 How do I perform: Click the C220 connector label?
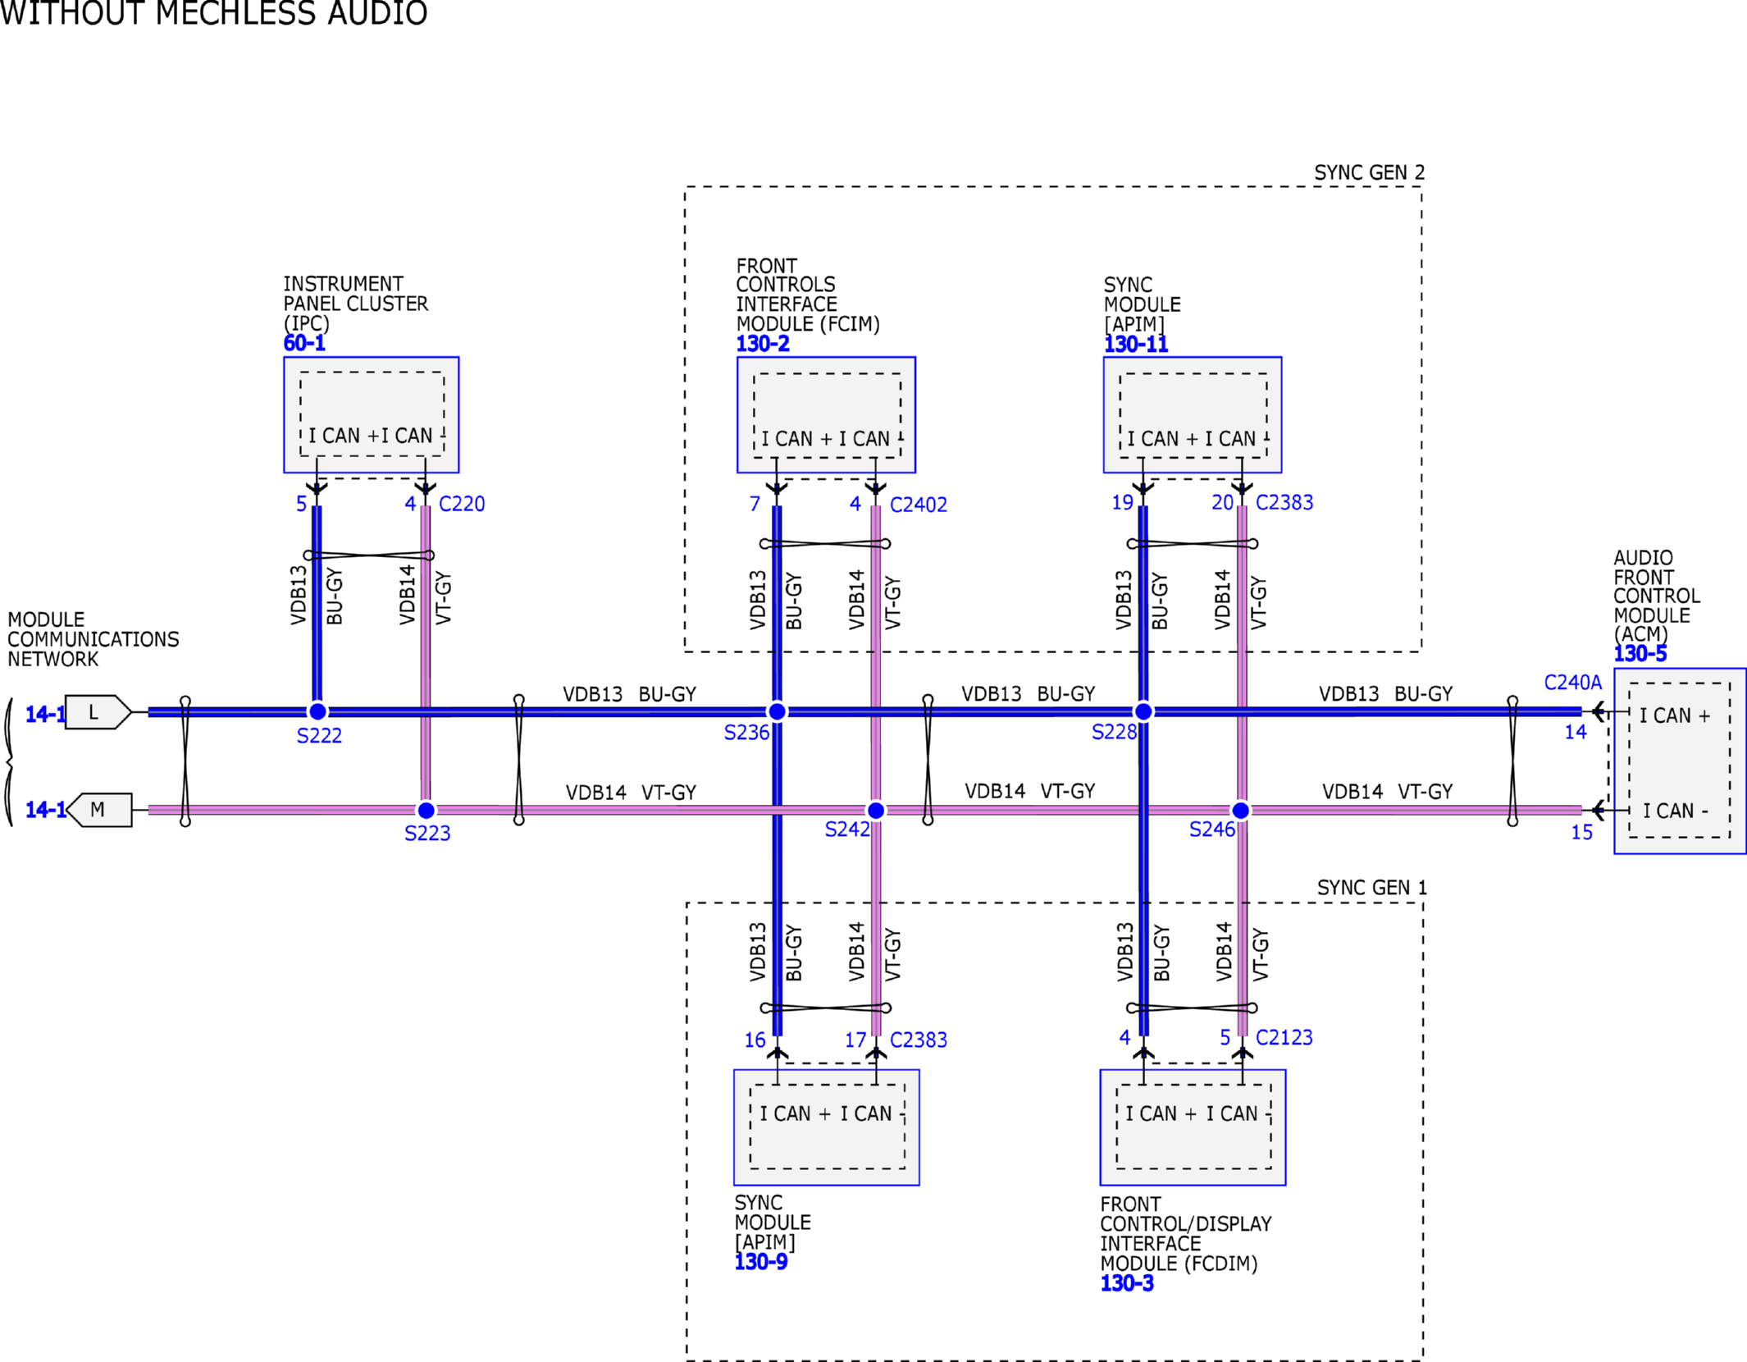tap(462, 504)
